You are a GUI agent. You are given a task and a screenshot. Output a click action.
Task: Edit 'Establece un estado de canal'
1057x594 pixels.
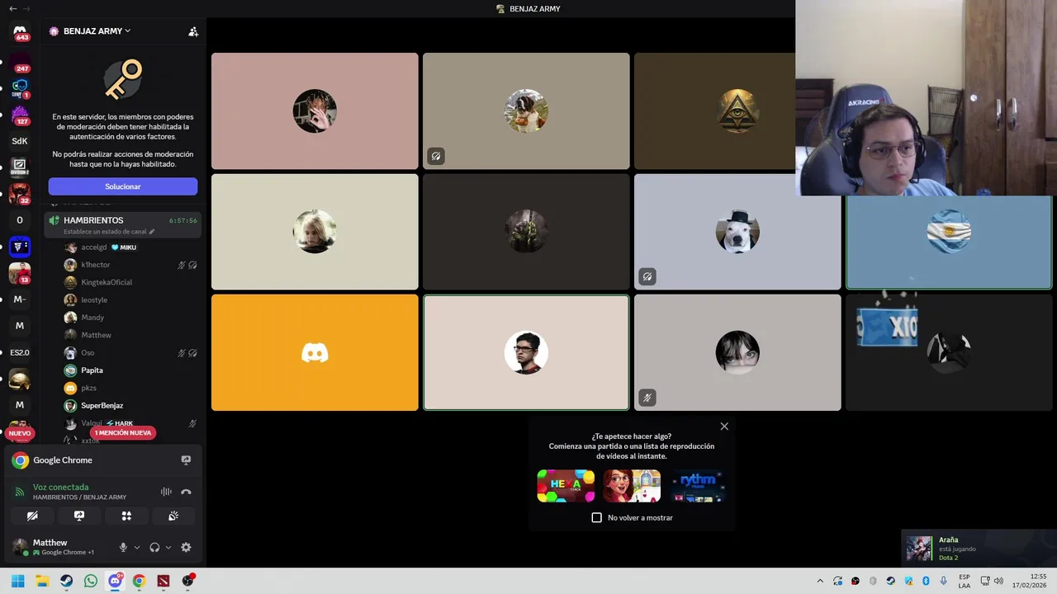[x=109, y=232]
